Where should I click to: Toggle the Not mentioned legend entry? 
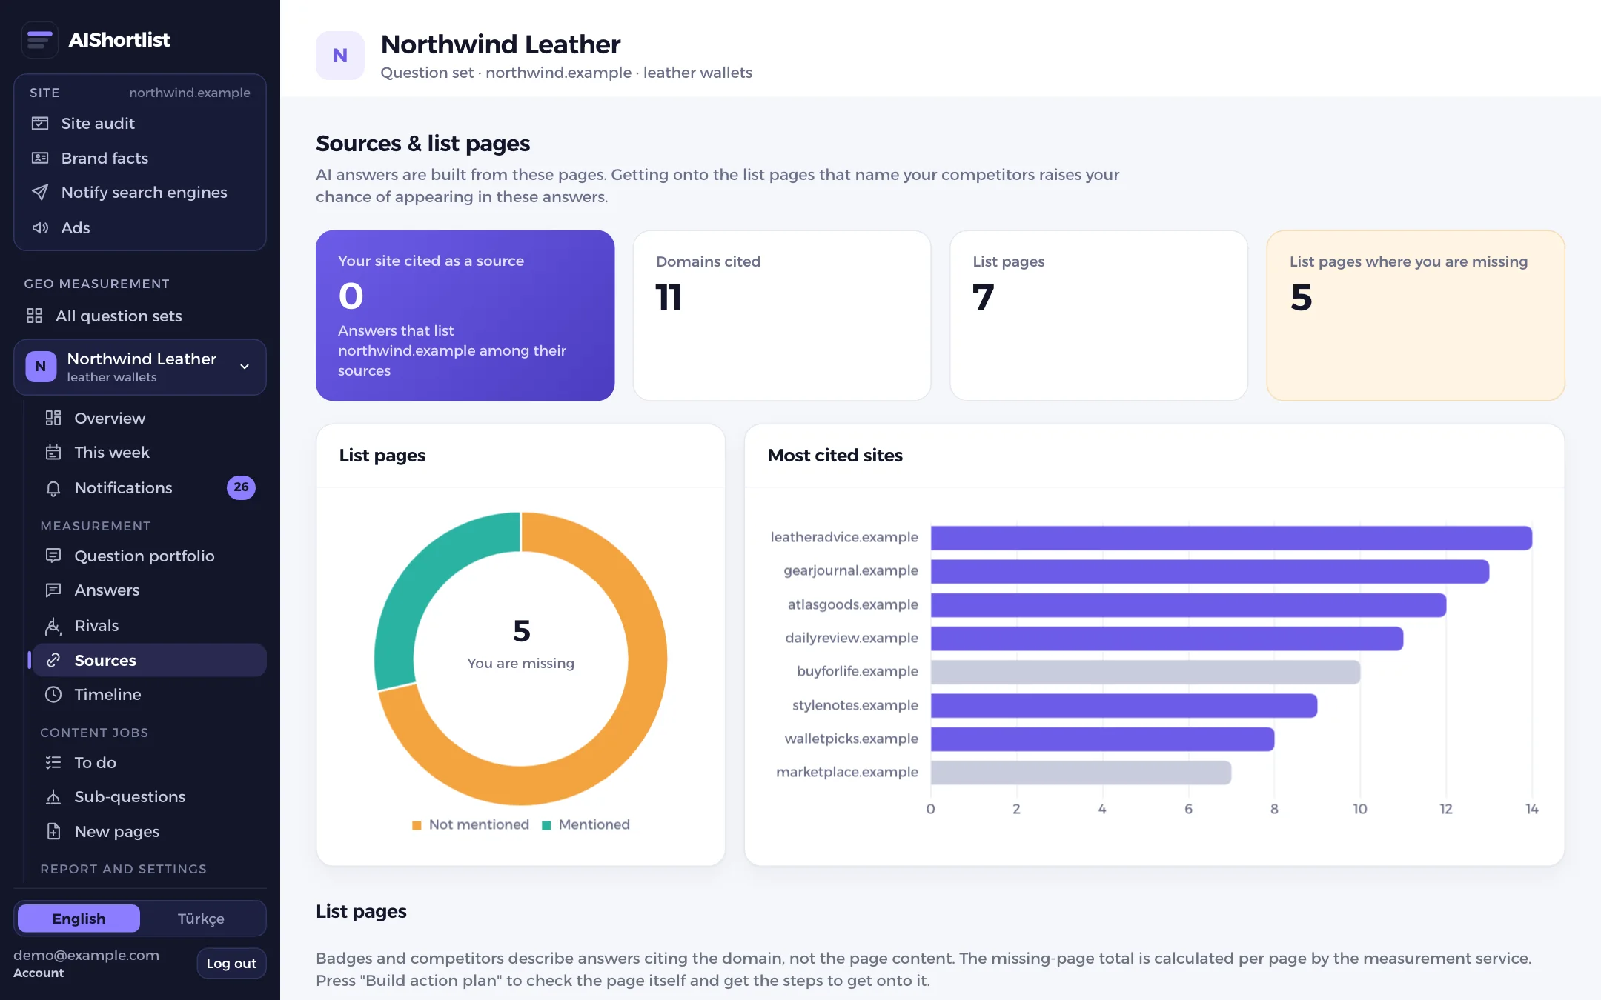click(x=471, y=824)
